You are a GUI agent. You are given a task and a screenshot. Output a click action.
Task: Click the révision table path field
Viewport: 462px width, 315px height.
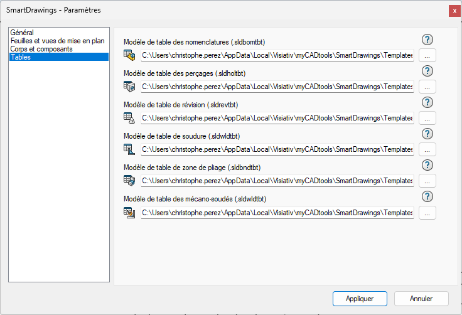click(277, 118)
